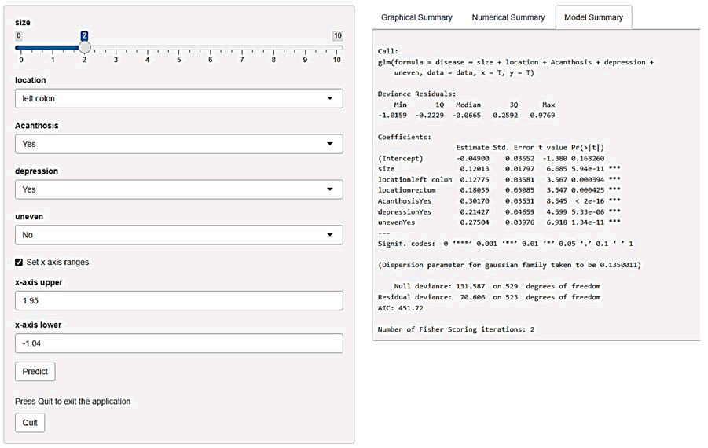
Task: Click size slider at tick mark 10
Action: coord(337,47)
